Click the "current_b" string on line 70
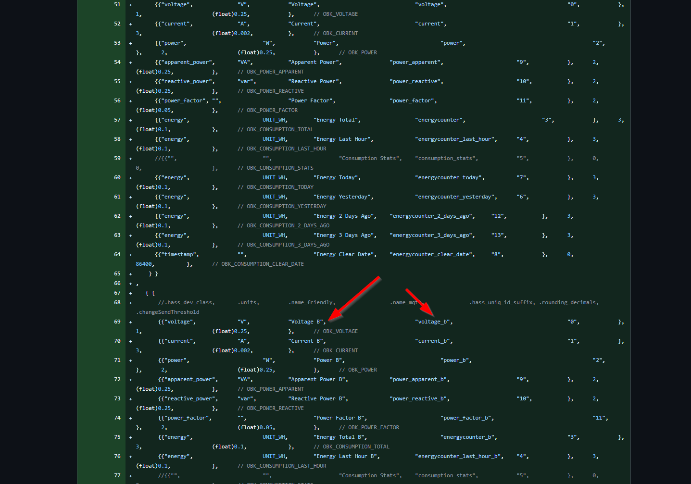Viewport: 691px width, 484px height. pyautogui.click(x=433, y=341)
